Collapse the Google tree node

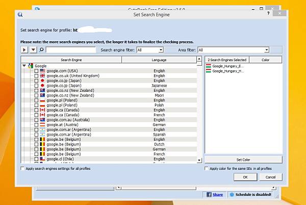click(24, 66)
